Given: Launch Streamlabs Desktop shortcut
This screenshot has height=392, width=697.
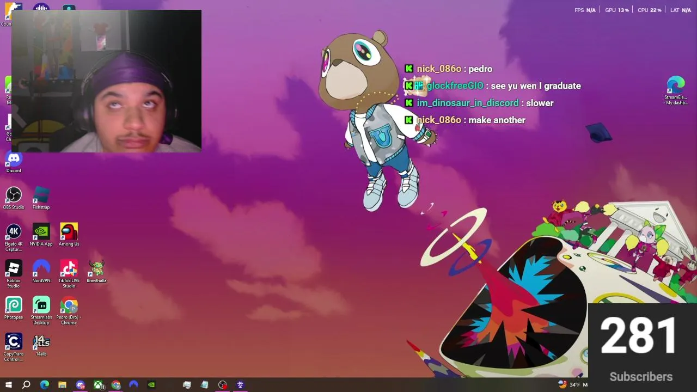Looking at the screenshot, I should [41, 311].
